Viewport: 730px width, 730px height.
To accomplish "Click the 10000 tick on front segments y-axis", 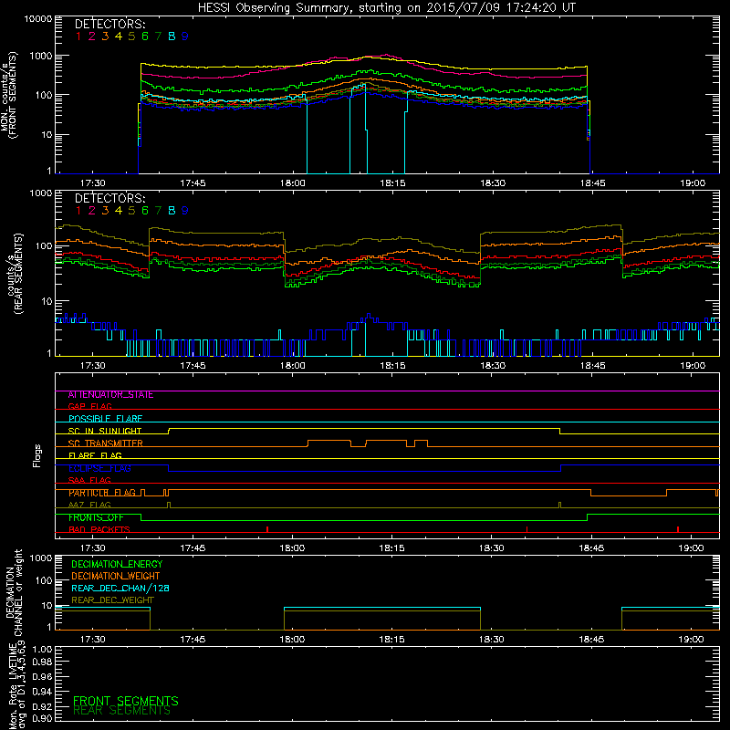I will 38,19.
